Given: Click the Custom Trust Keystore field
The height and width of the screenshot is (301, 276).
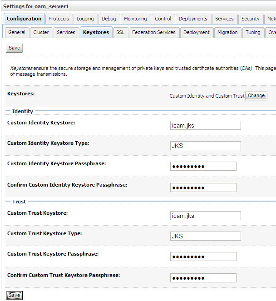Looking at the screenshot, I should click(x=205, y=216).
